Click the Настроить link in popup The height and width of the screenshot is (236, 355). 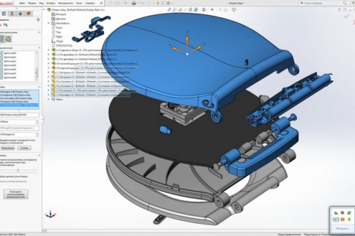342,229
